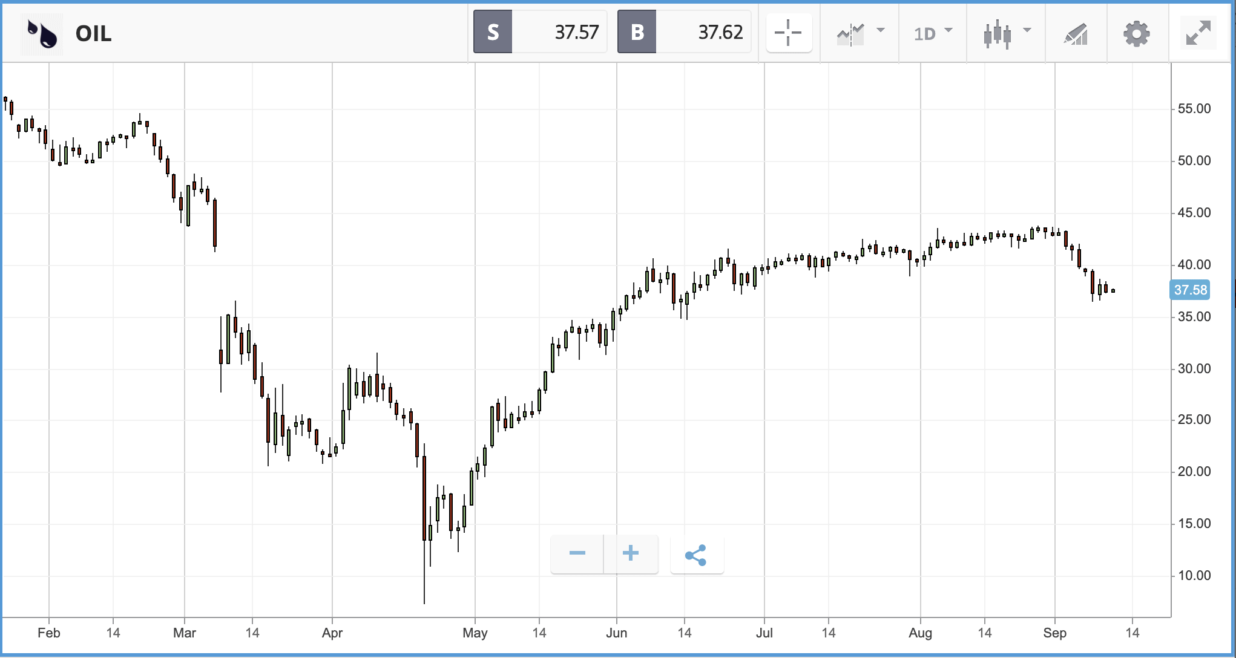Zoom out using the minus button
Viewport: 1236px width, 658px height.
click(x=577, y=553)
